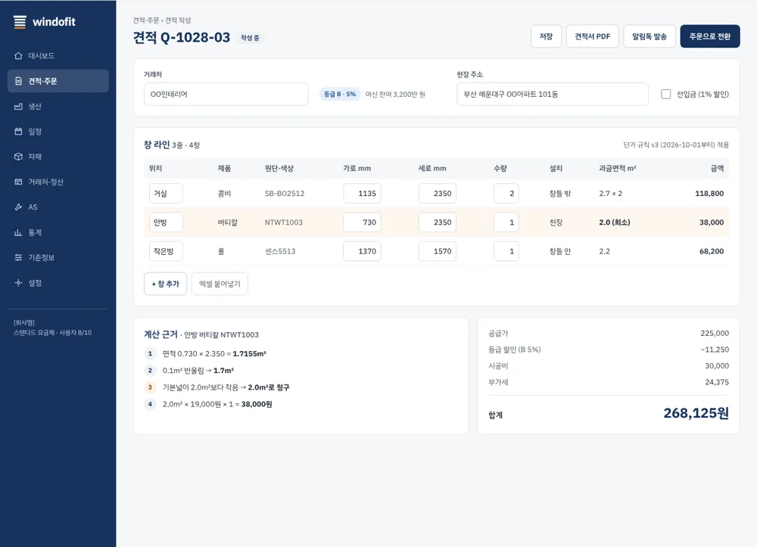Click the 안방 location field

[166, 222]
